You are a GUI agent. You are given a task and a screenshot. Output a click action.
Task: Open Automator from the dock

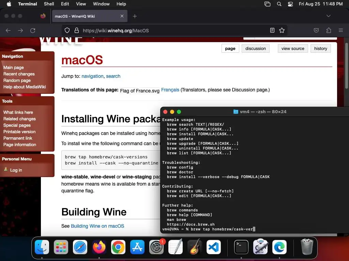[x=260, y=247]
